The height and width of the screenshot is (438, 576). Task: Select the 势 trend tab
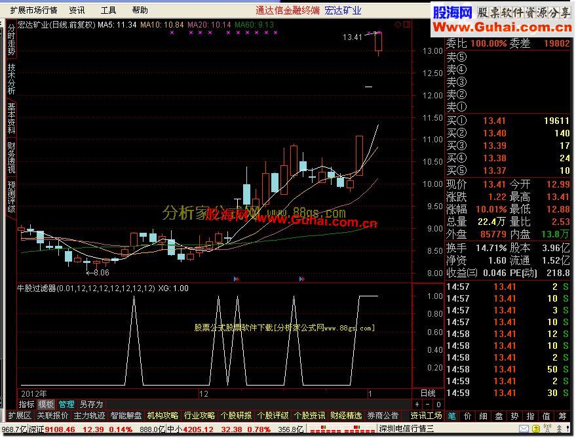[514, 416]
